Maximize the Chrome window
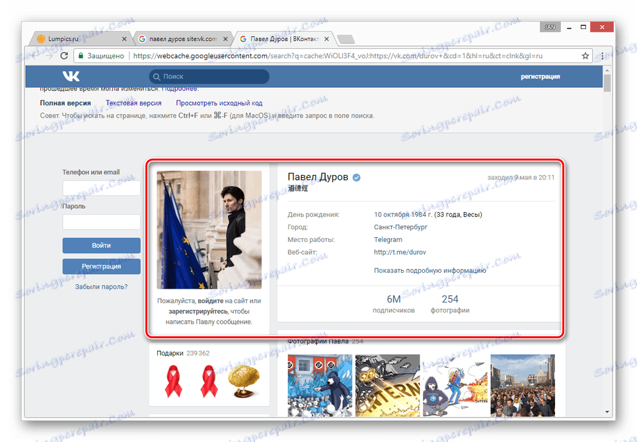637x442 pixels. point(583,27)
